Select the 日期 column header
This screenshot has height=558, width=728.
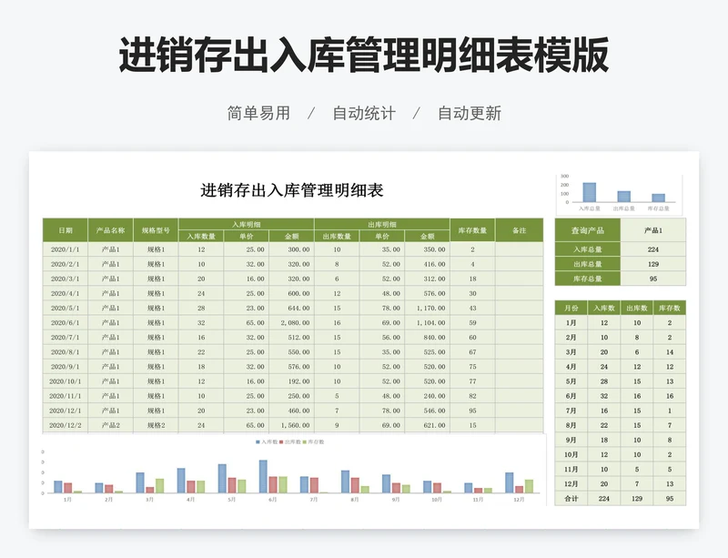(66, 230)
